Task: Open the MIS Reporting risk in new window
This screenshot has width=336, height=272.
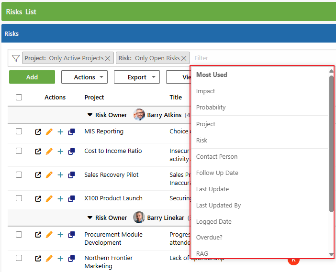Action: 38,132
